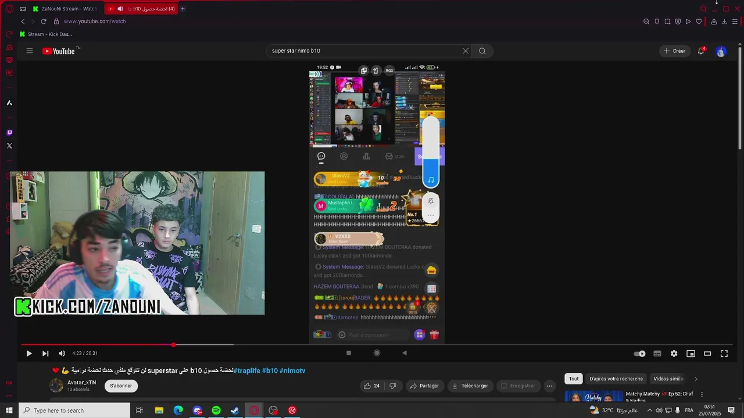
Task: Select the D'après votre recherche chip
Action: click(616, 379)
